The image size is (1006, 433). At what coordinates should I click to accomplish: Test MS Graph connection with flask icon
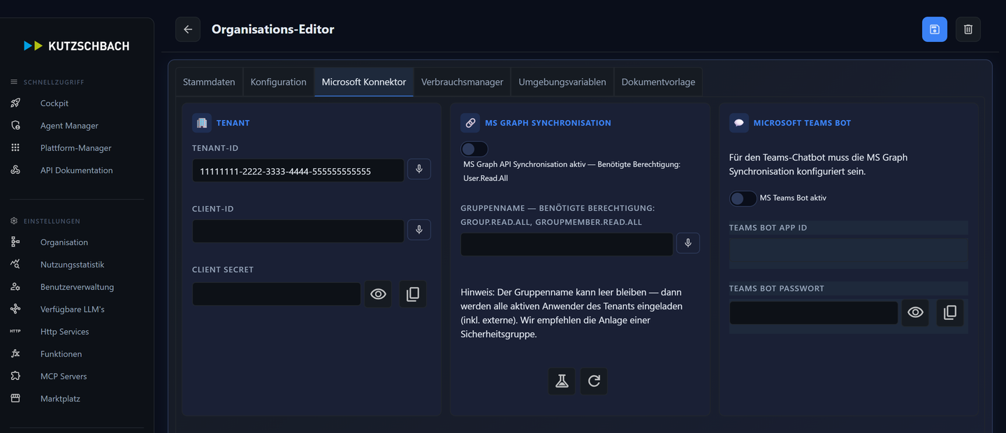562,381
